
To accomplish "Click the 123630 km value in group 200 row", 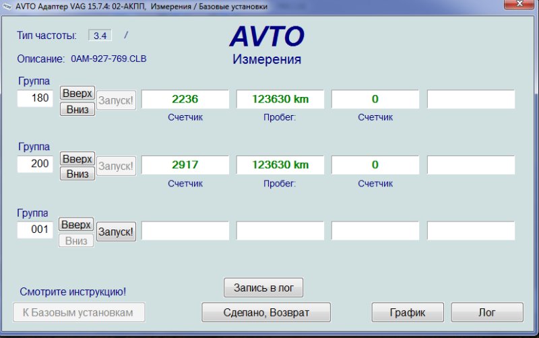I will point(280,165).
